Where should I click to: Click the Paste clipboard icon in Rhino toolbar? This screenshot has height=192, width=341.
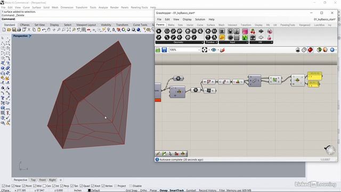click(39, 30)
